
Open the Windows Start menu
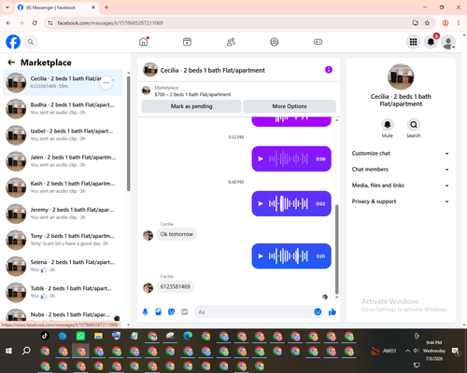8,351
